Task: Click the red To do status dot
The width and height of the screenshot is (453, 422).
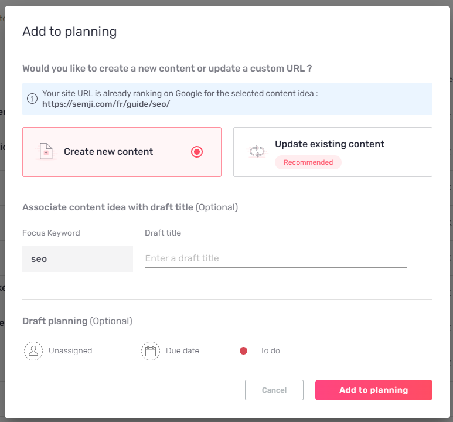Action: click(x=244, y=351)
